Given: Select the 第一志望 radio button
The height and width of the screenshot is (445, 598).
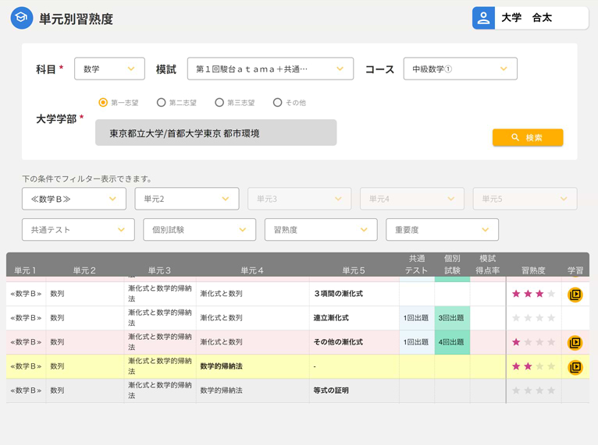Looking at the screenshot, I should click(103, 102).
